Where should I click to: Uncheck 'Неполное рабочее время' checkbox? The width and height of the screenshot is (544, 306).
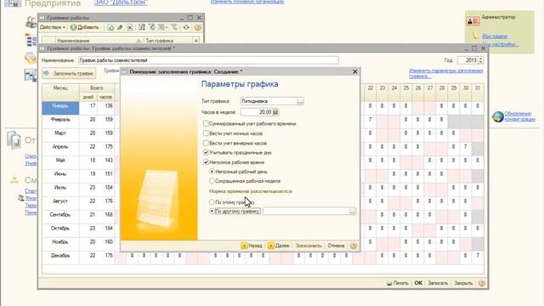[206, 162]
